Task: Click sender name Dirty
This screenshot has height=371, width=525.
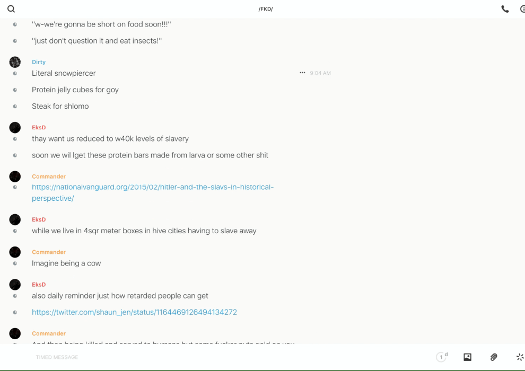Action: point(39,62)
